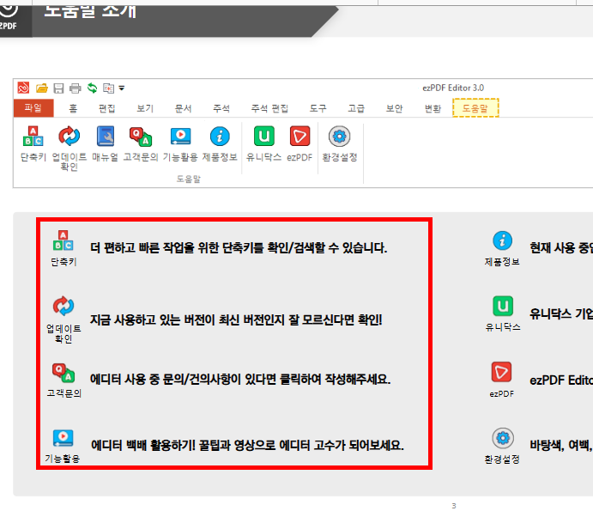
Task: Select the 보안 tab
Action: [395, 108]
